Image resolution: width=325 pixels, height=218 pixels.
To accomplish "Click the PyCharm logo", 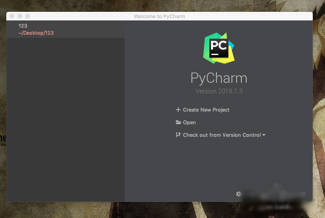I will (219, 48).
